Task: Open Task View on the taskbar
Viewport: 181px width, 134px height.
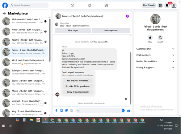Action: tap(10, 126)
